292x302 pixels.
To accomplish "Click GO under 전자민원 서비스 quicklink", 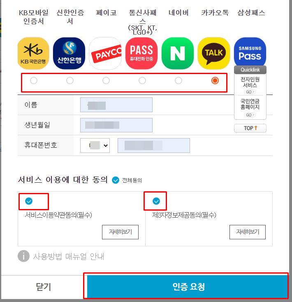I will click(x=250, y=92).
